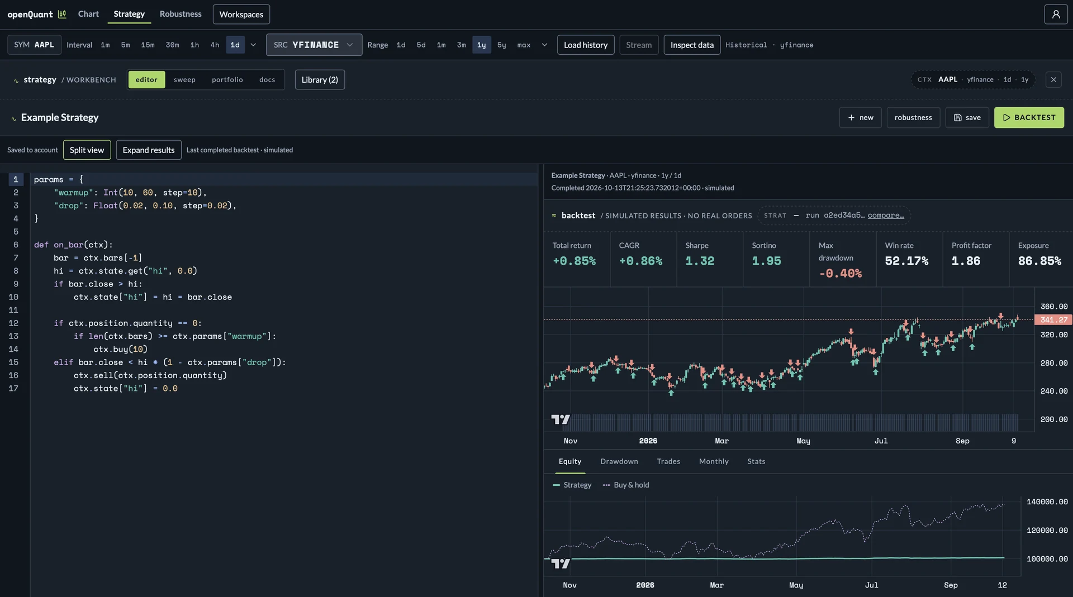This screenshot has height=597, width=1073.
Task: Click the TradingView logo on equity chart
Action: (561, 563)
